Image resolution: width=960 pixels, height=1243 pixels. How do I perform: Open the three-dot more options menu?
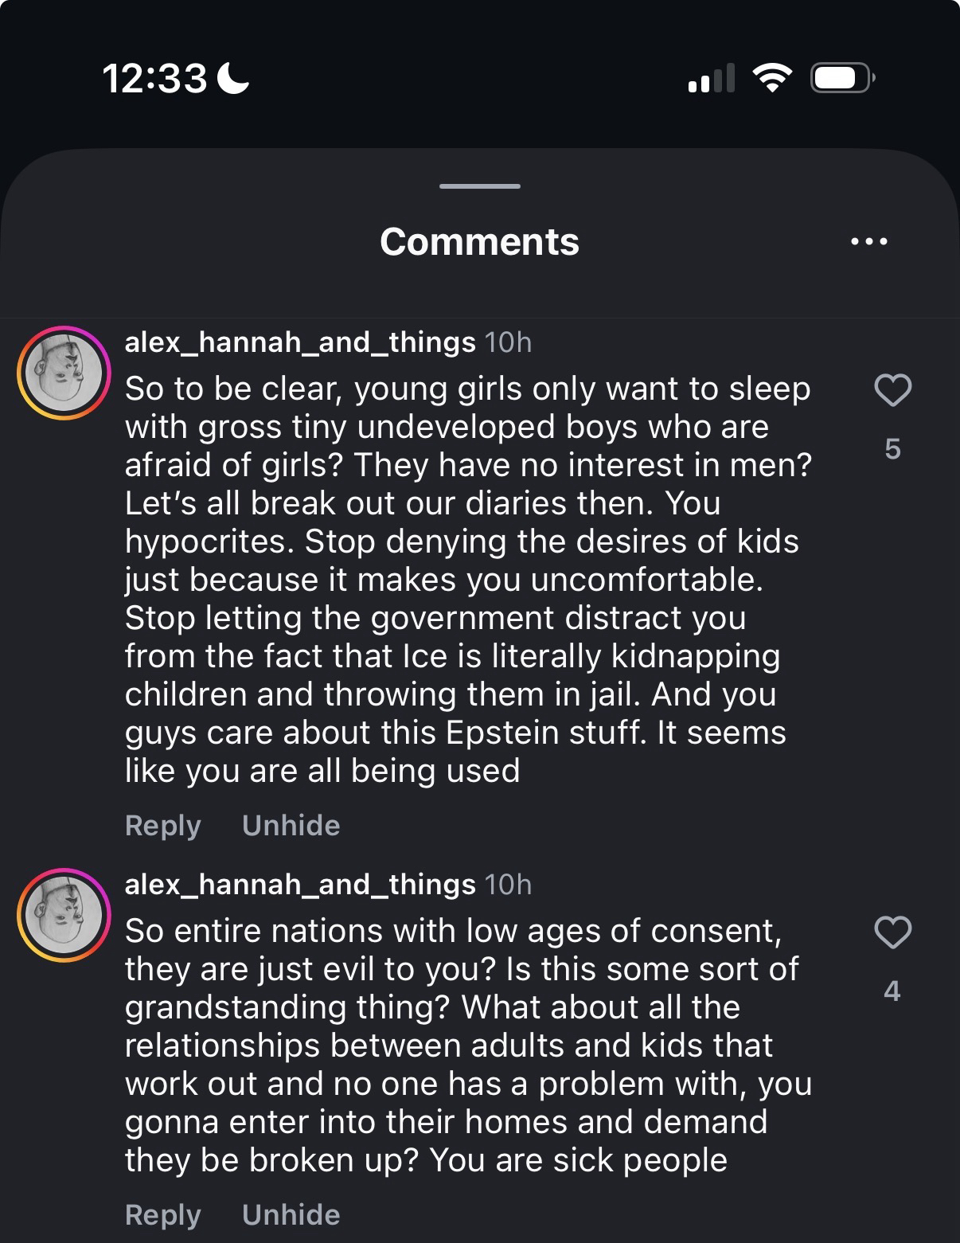point(868,241)
